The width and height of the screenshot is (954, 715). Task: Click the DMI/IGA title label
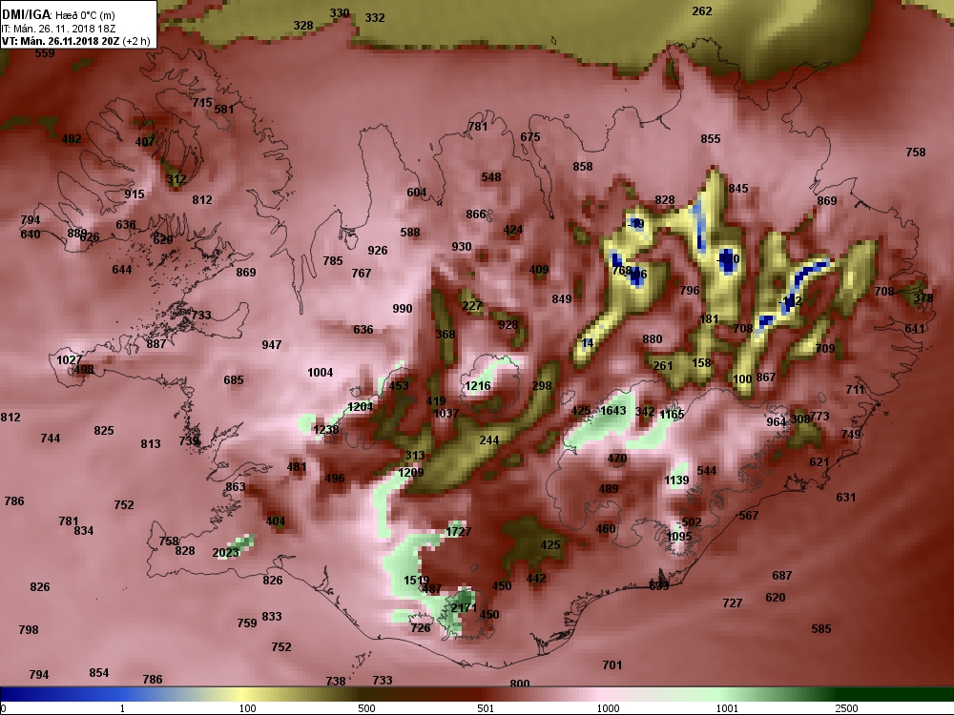(x=27, y=14)
